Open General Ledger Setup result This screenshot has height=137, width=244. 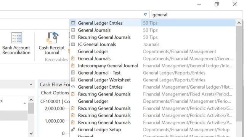pyautogui.click(x=152, y=129)
